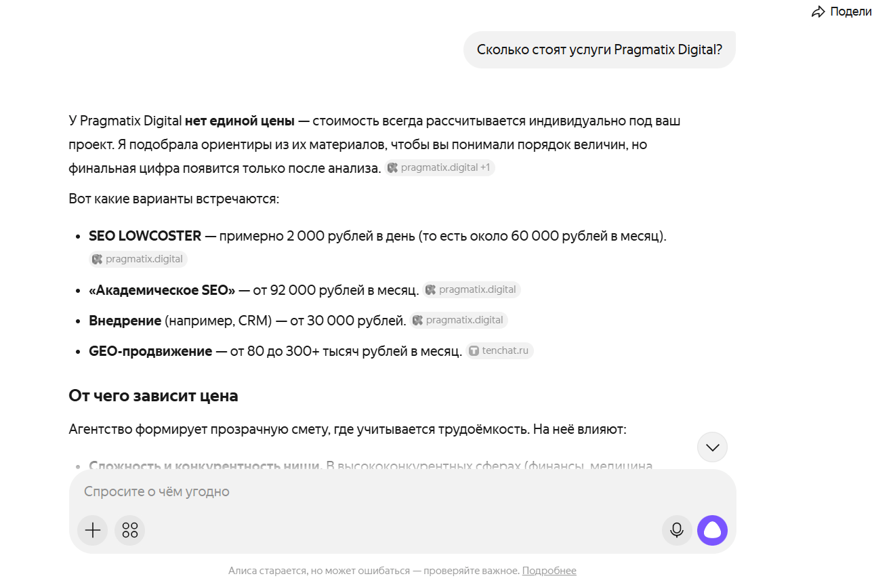
Task: Open the four-circles apps menu icon
Action: coord(130,530)
